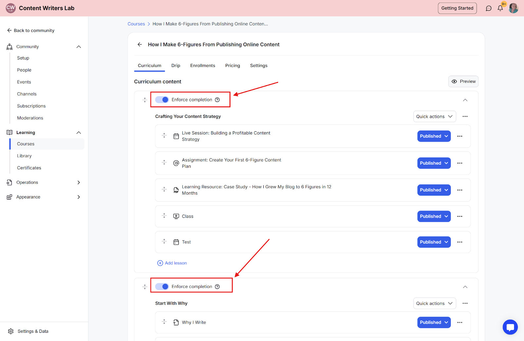
Task: Toggle Enforce completion for Start With Why
Action: [162, 287]
